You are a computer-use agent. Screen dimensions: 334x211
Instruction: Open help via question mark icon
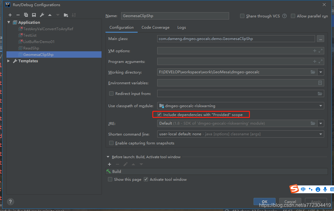pos(10,202)
